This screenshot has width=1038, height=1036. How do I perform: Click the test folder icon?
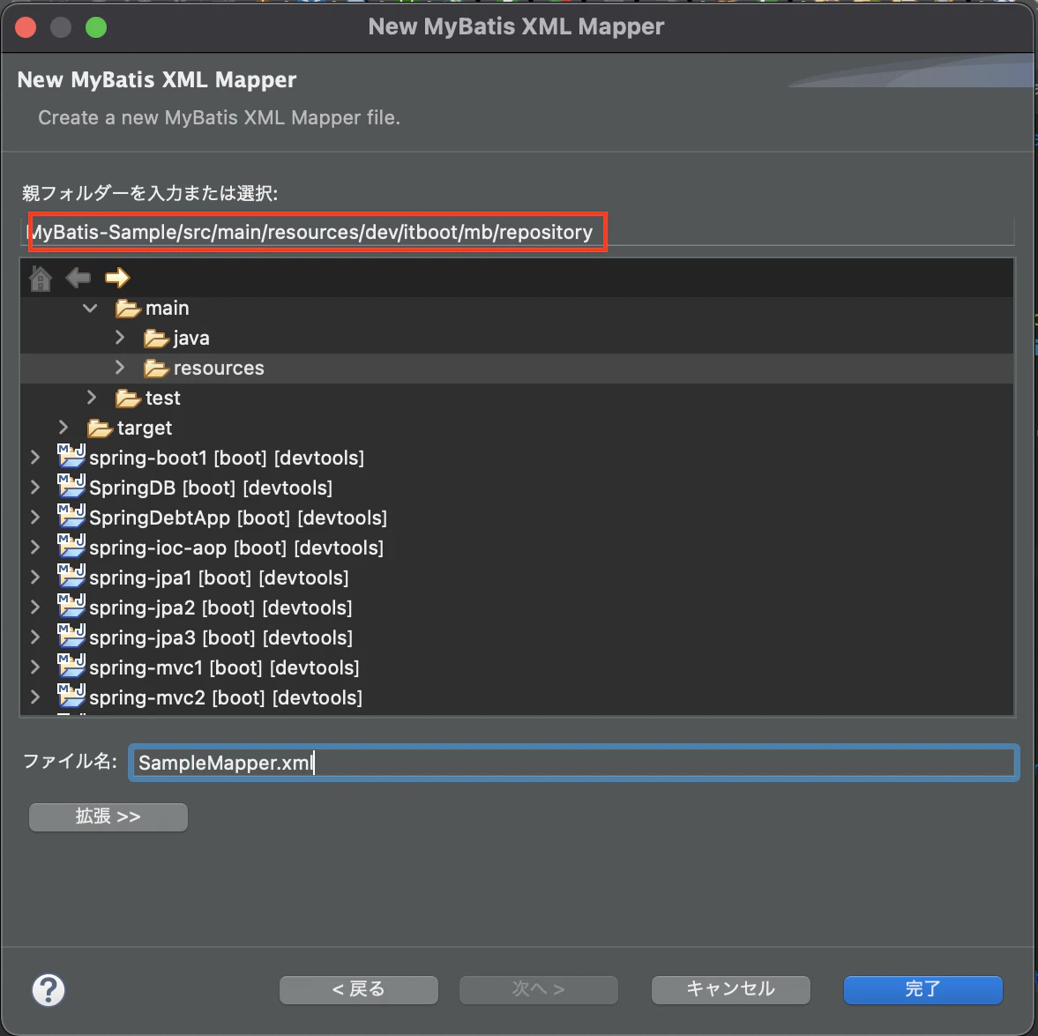pos(128,398)
